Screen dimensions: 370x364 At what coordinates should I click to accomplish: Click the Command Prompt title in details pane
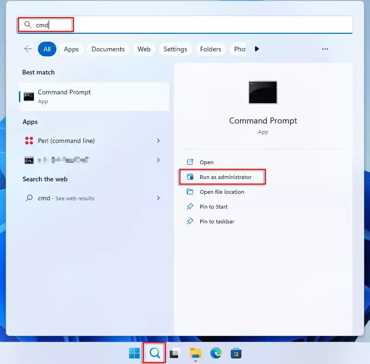tap(263, 121)
